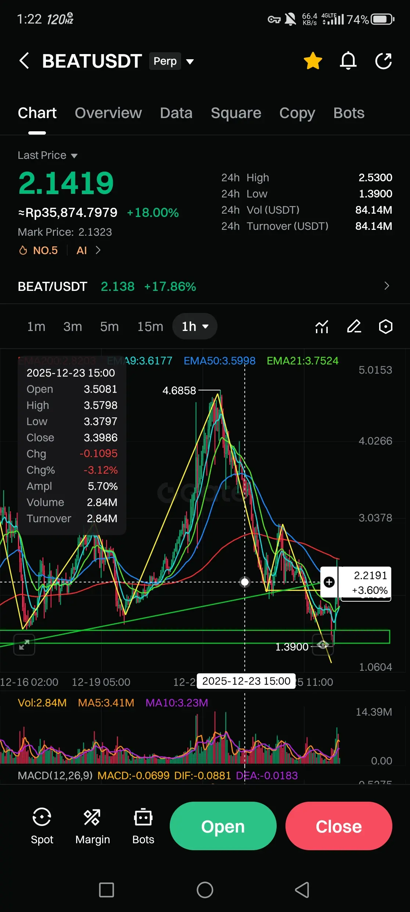
Task: Open the chart indicators icon
Action: click(322, 327)
